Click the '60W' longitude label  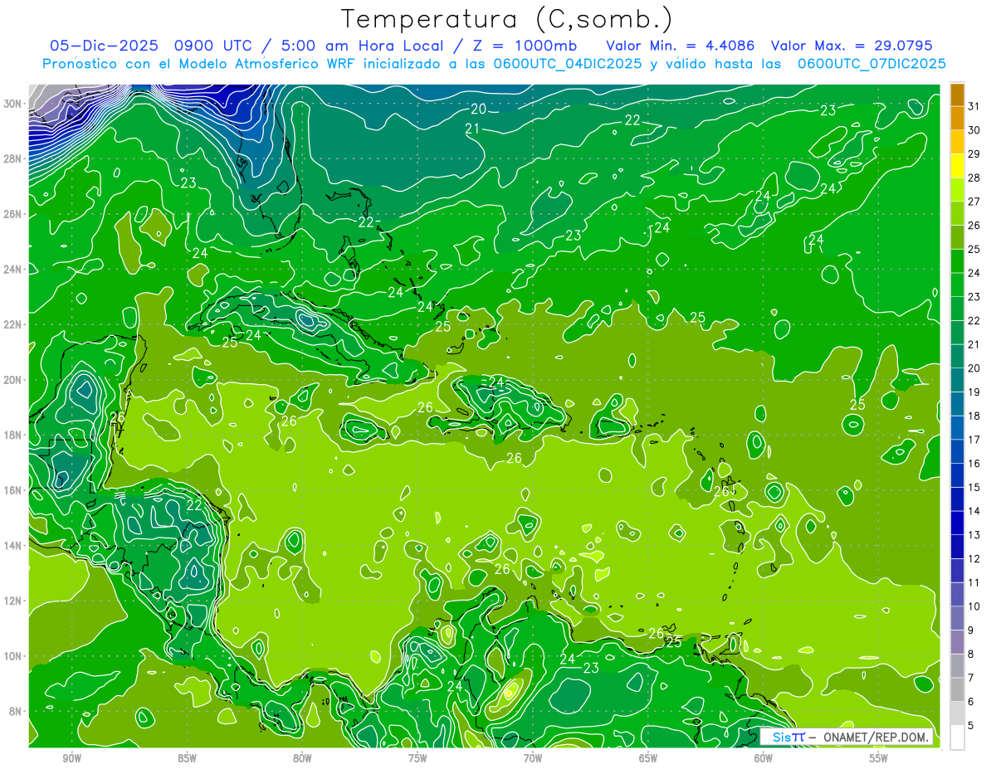coord(764,758)
